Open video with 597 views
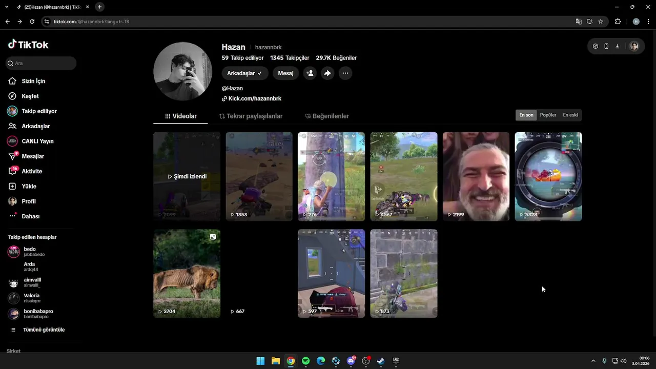This screenshot has width=656, height=369. coord(332,273)
